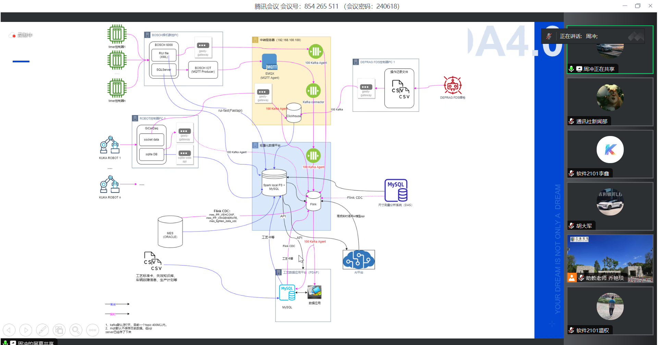The width and height of the screenshot is (658, 345).
Task: Toggle mute icon in 正在讲话 bar
Action: pos(549,36)
